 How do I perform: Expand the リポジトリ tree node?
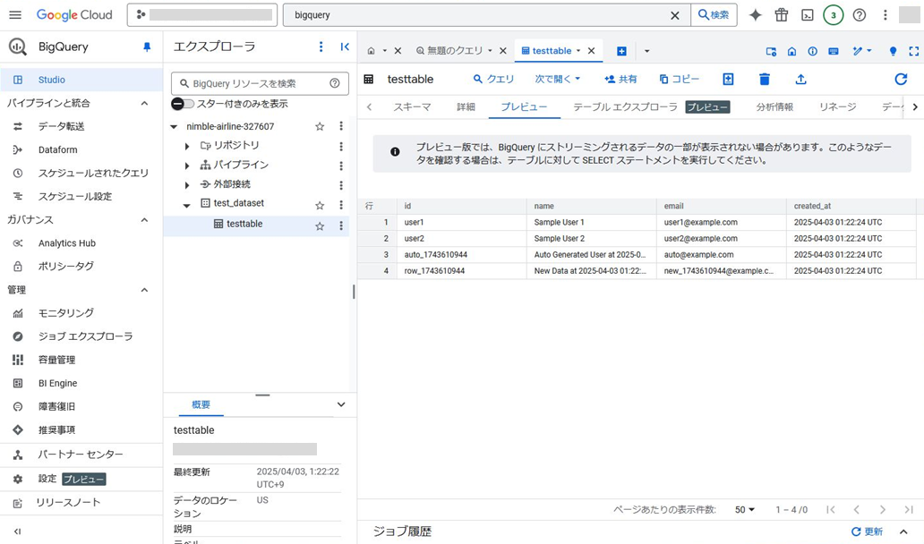tap(187, 145)
